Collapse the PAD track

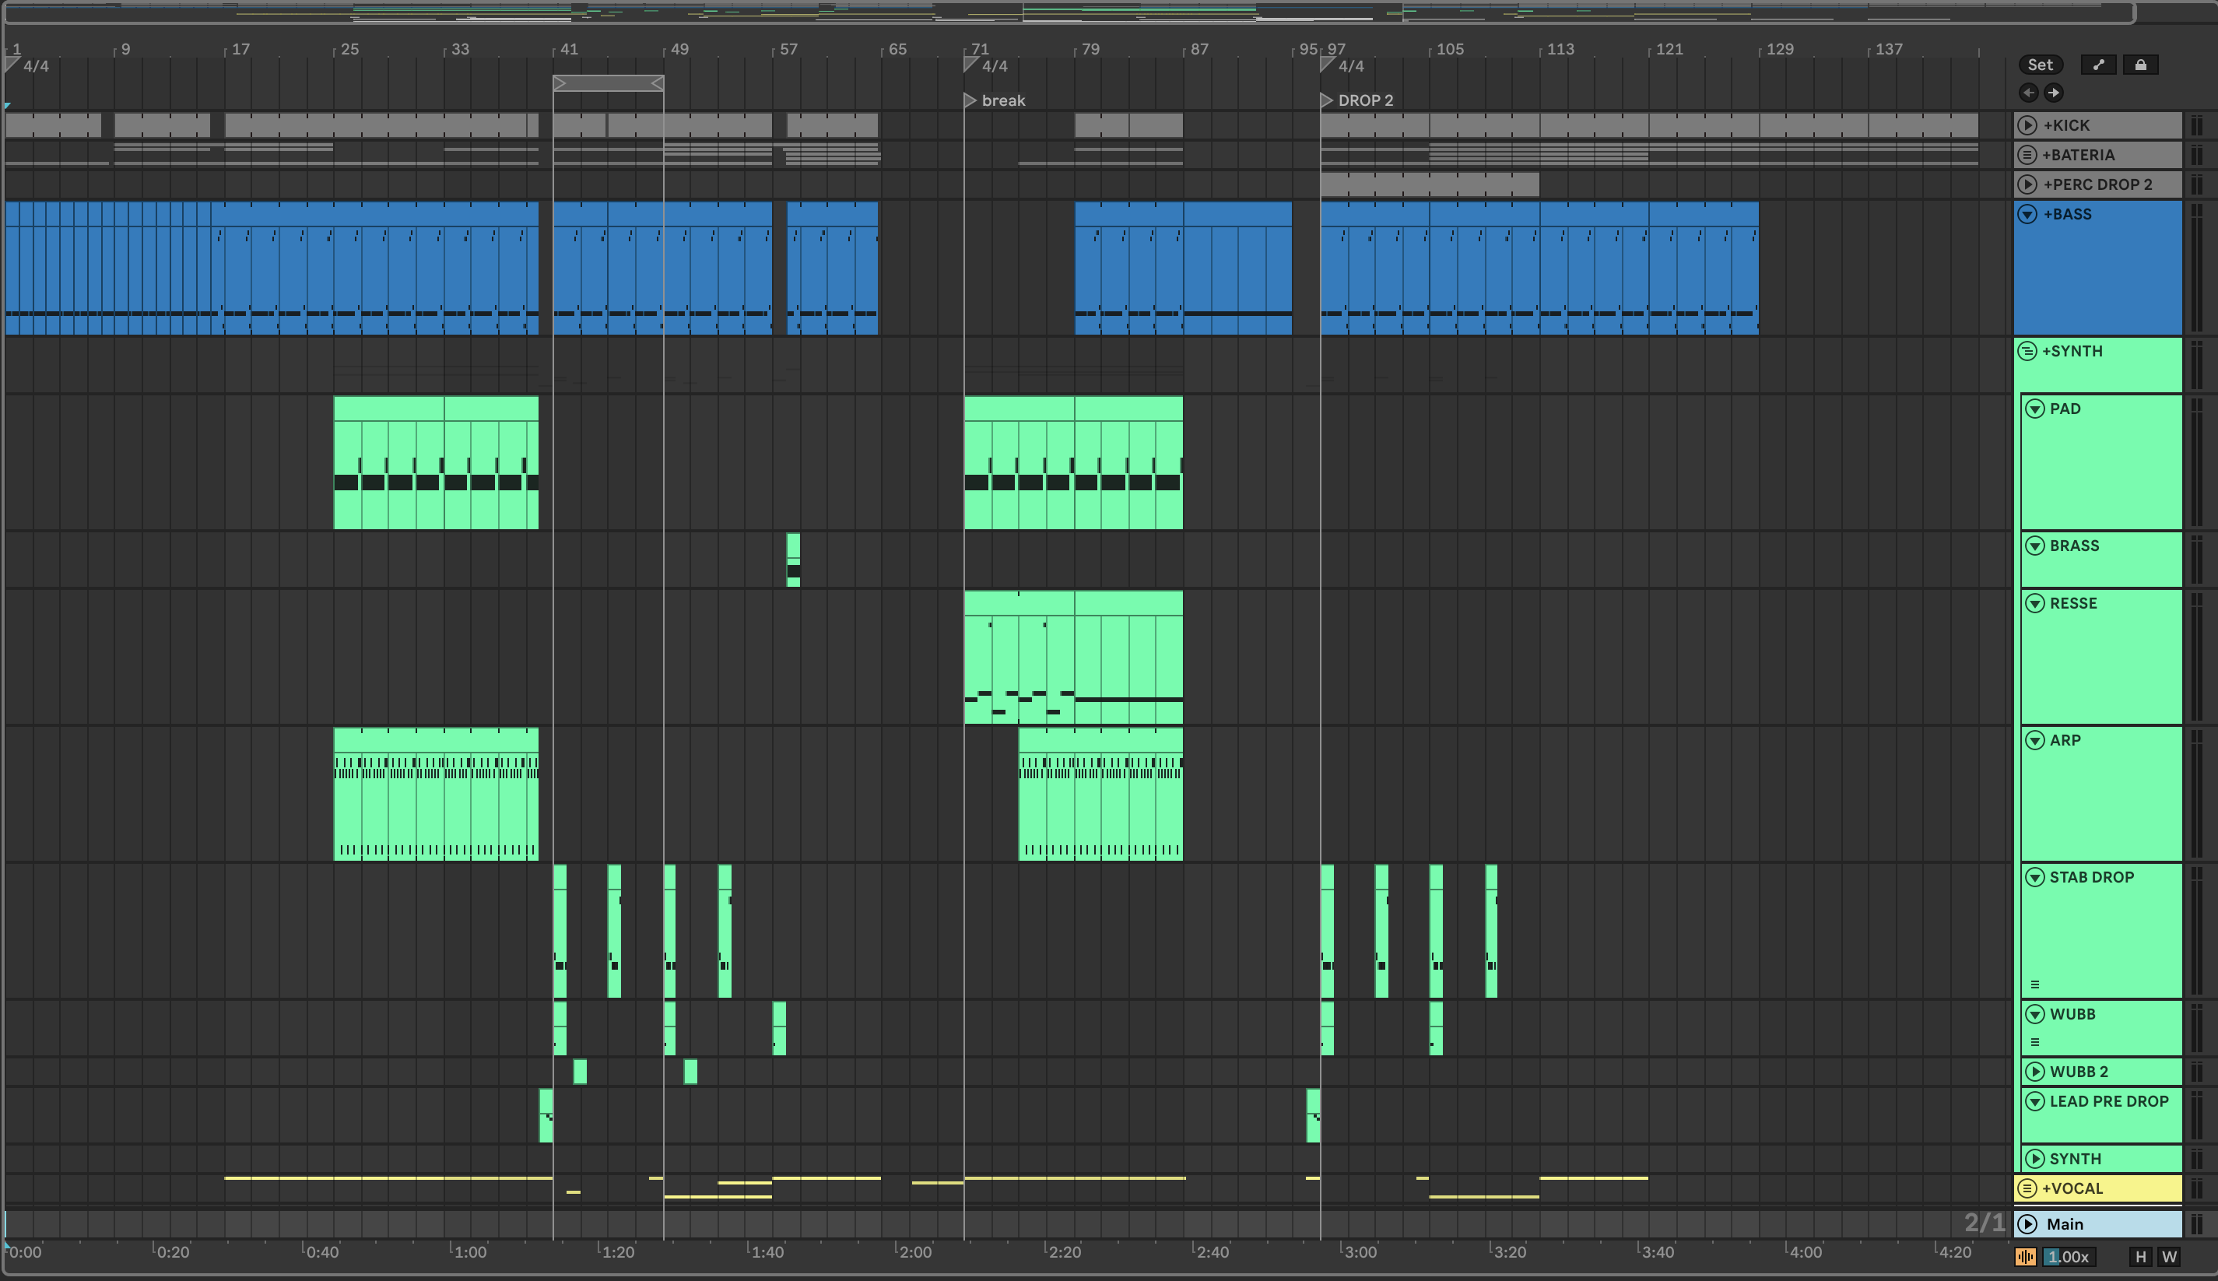click(2035, 409)
